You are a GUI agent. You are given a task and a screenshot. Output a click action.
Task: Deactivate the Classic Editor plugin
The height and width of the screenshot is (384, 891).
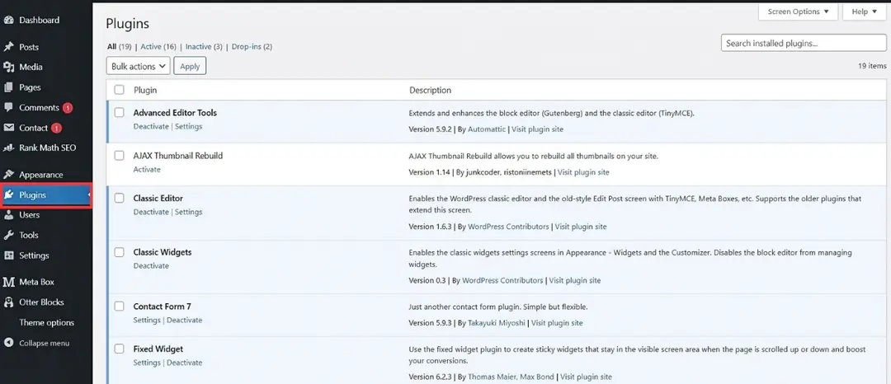(151, 212)
